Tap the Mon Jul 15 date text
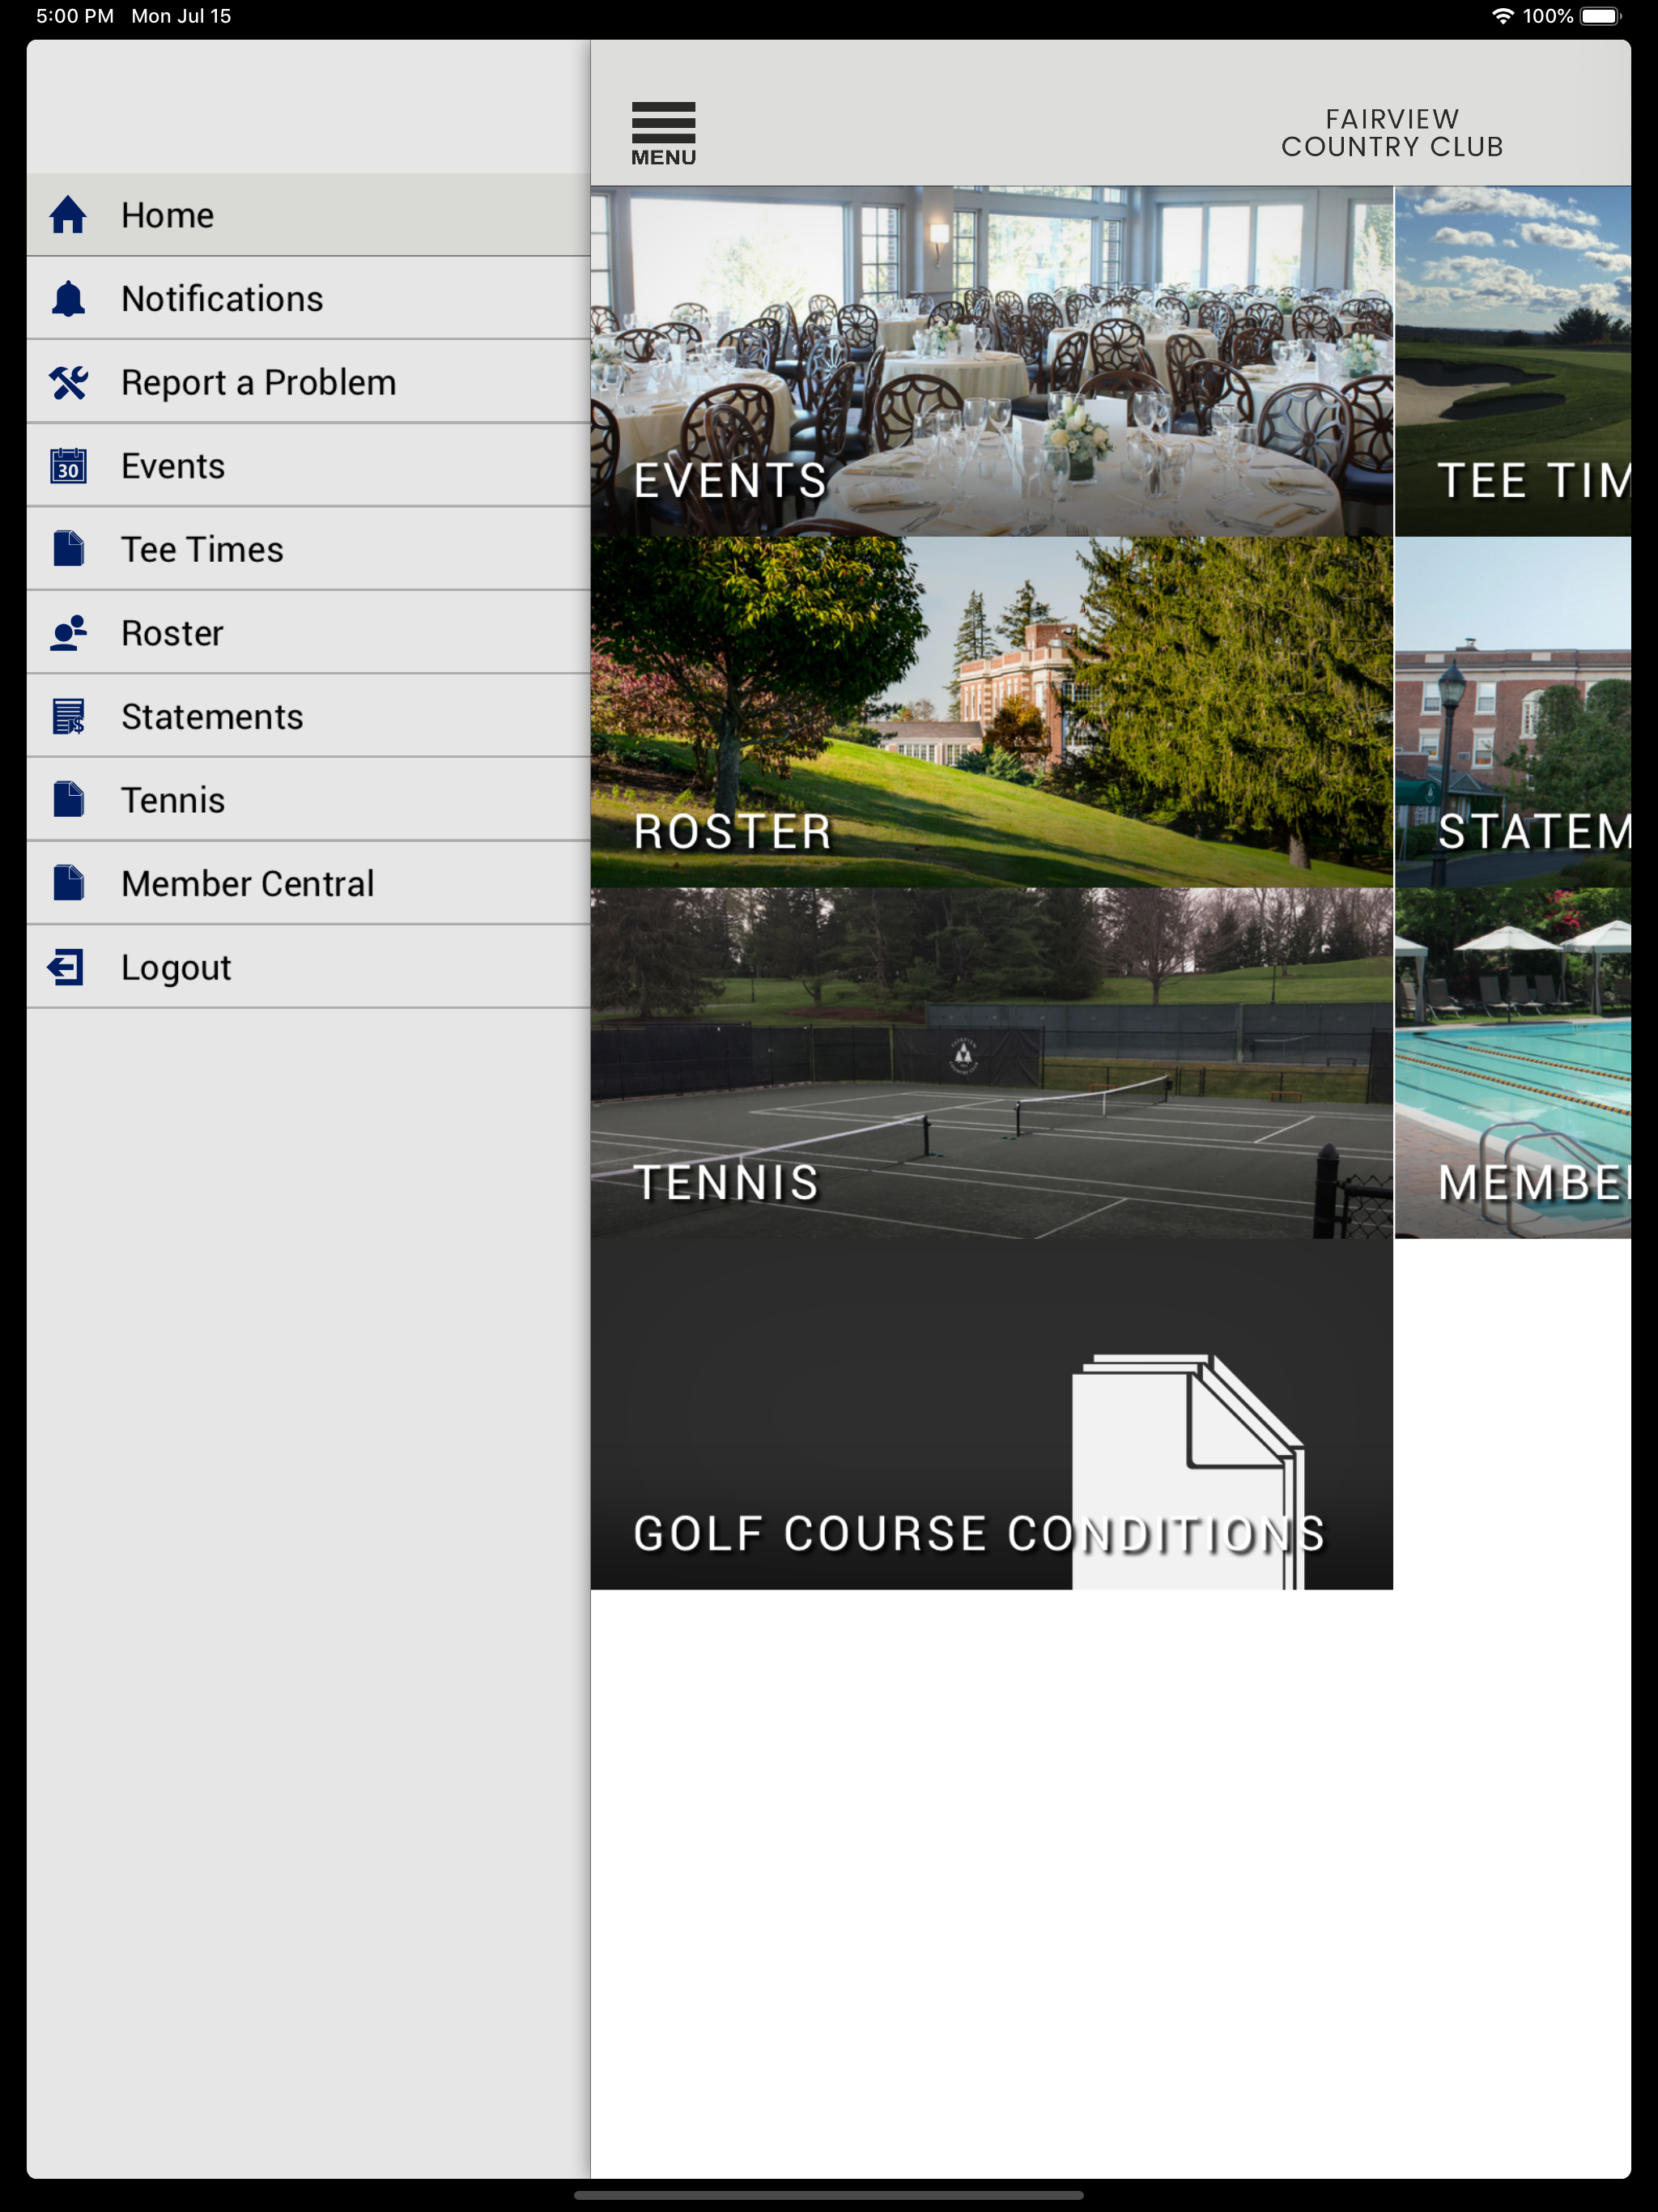Image resolution: width=1658 pixels, height=2212 pixels. [181, 16]
